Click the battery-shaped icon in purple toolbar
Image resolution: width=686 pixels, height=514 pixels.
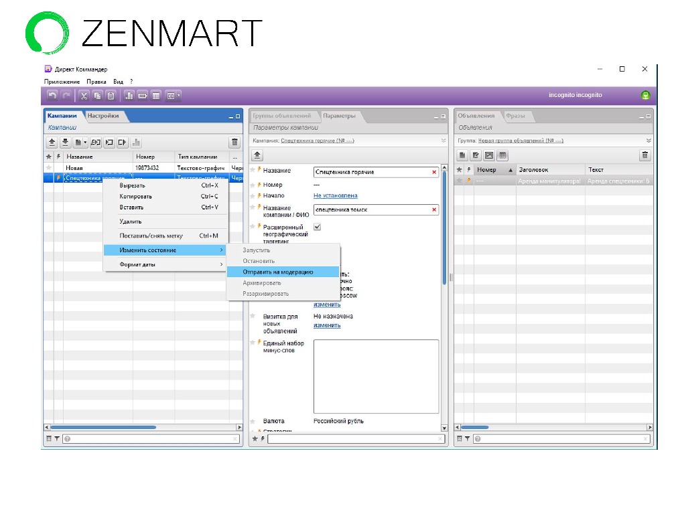pyautogui.click(x=143, y=95)
